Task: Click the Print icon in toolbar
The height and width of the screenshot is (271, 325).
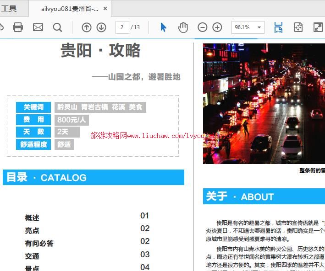Action: [18, 27]
